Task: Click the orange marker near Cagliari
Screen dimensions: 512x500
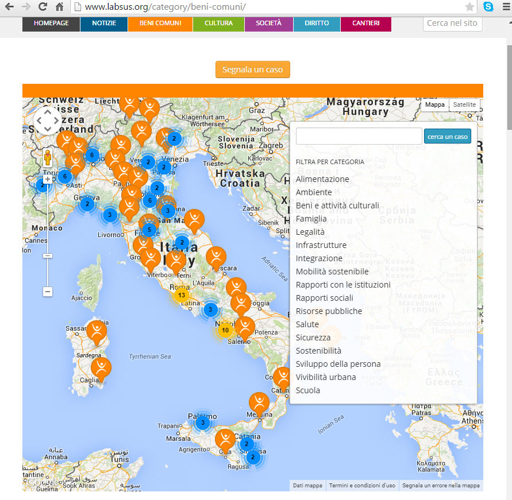Action: click(x=101, y=369)
